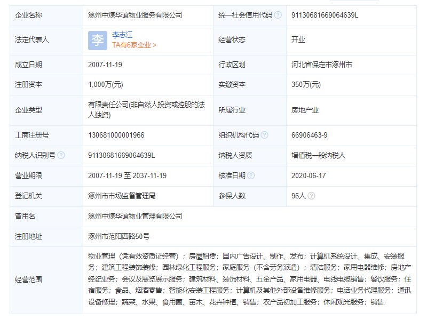Screen dimensions: 427x320
Task: Open TA有6家企业 link
Action: [134, 45]
